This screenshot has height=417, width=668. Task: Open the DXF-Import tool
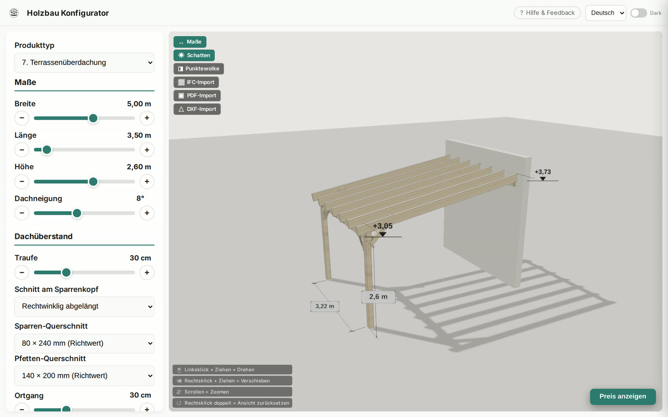point(197,109)
